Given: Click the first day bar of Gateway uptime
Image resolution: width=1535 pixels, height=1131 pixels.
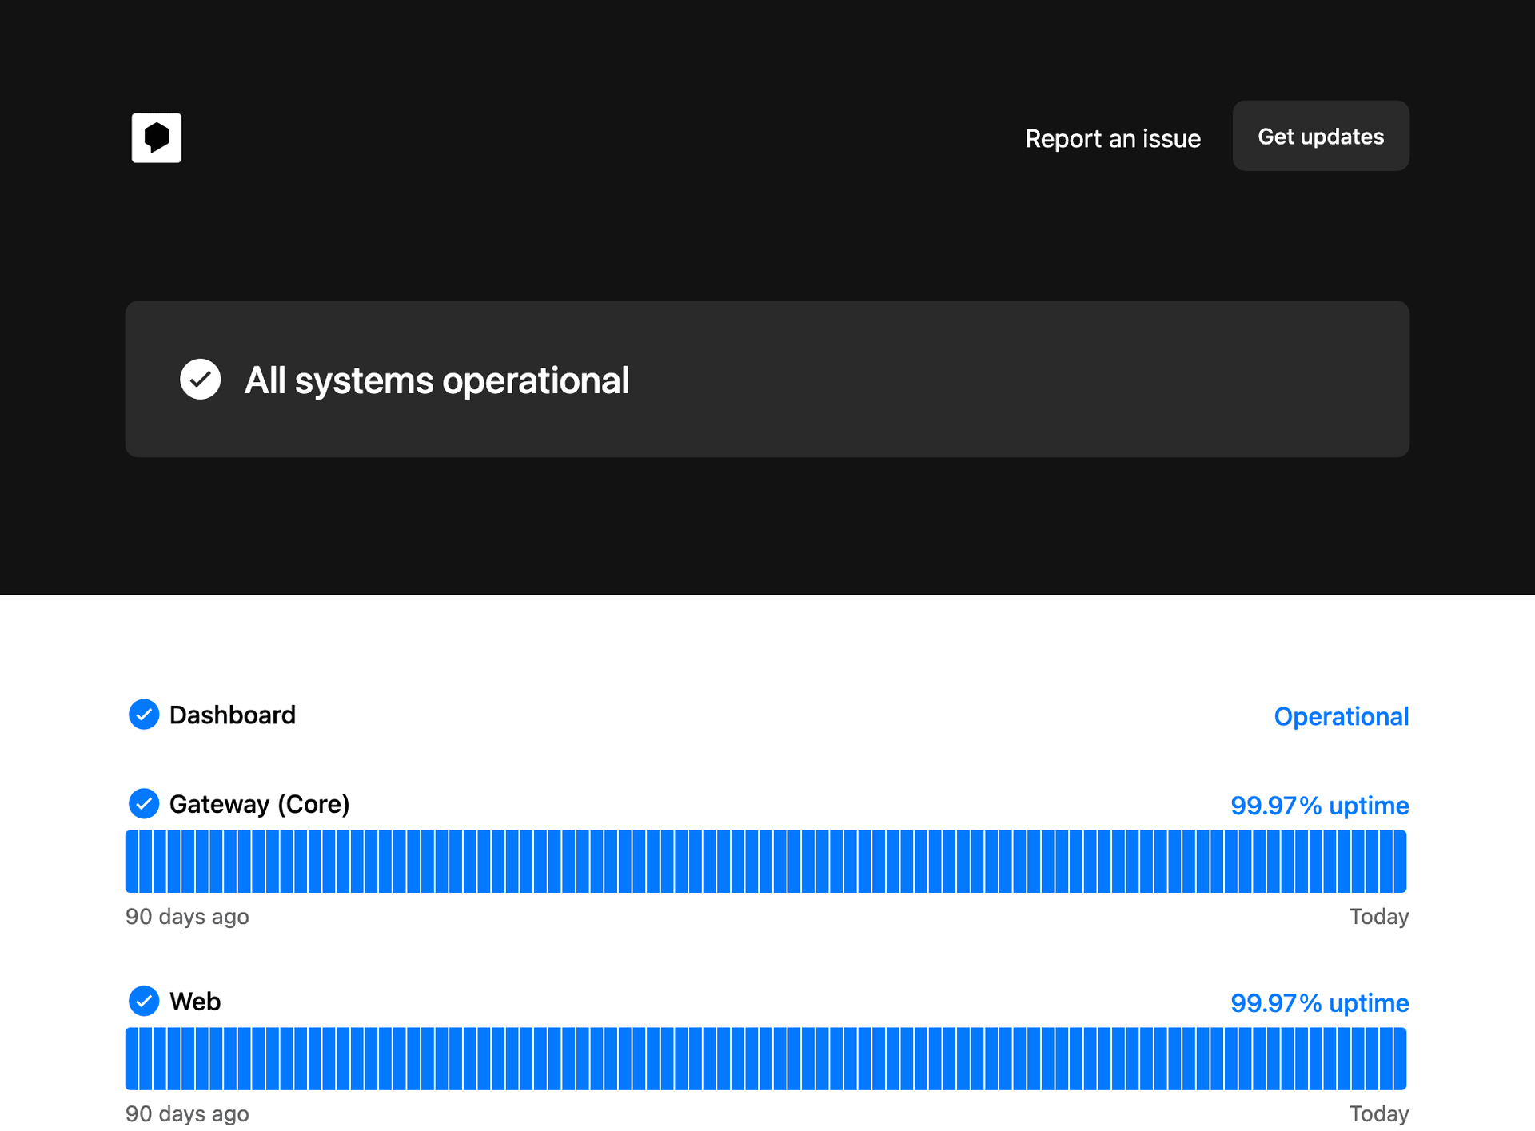Looking at the screenshot, I should [132, 861].
